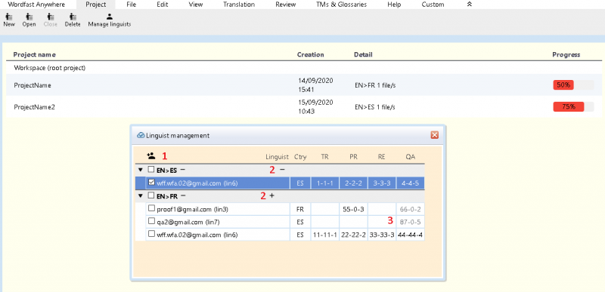Check wff.wfa.02@gmail.com under EN>FR
The width and height of the screenshot is (605, 292).
coord(152,235)
